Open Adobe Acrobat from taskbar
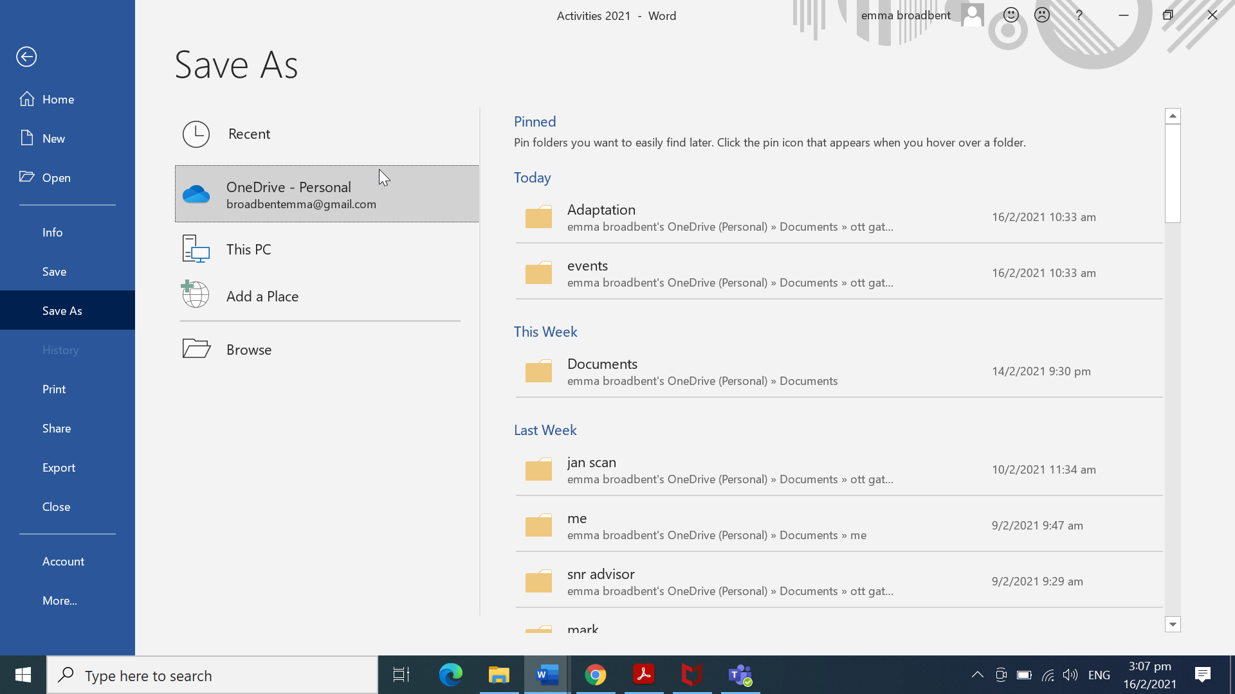 click(x=644, y=675)
